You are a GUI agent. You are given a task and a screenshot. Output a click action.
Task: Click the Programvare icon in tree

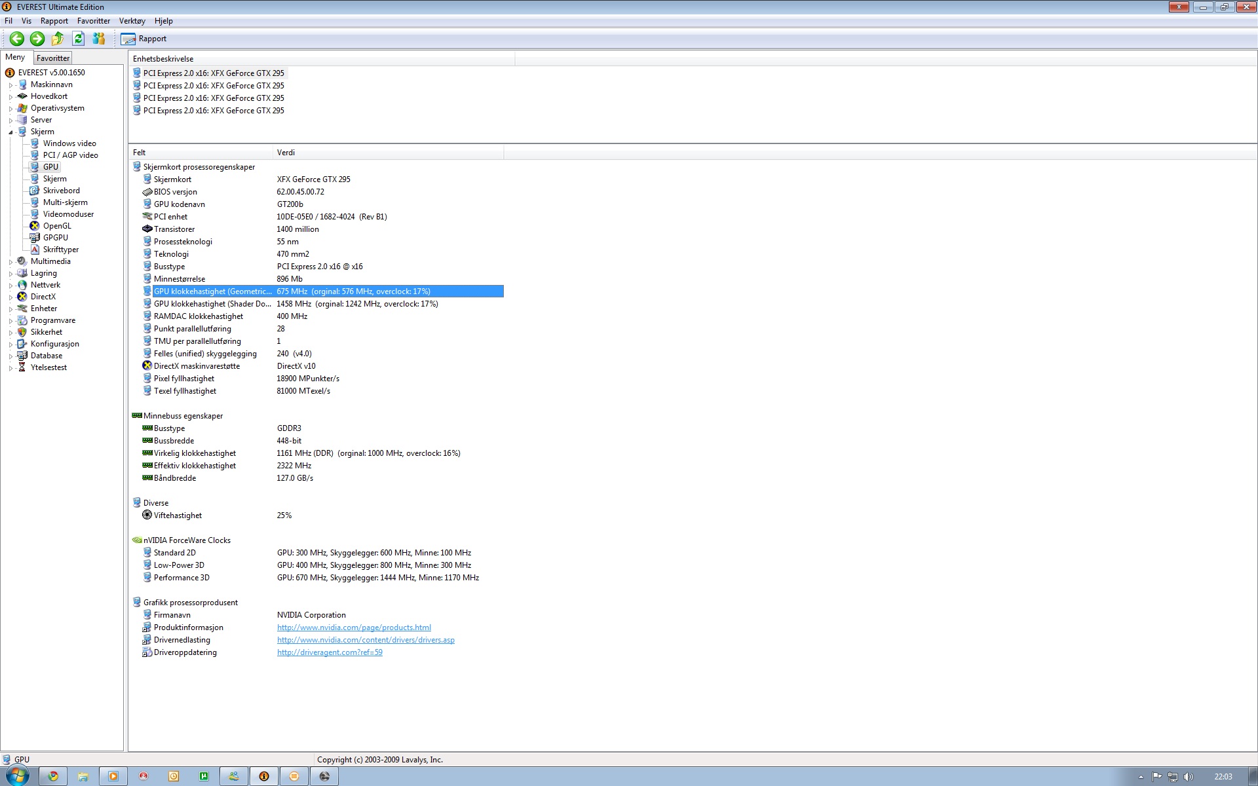[x=22, y=320]
